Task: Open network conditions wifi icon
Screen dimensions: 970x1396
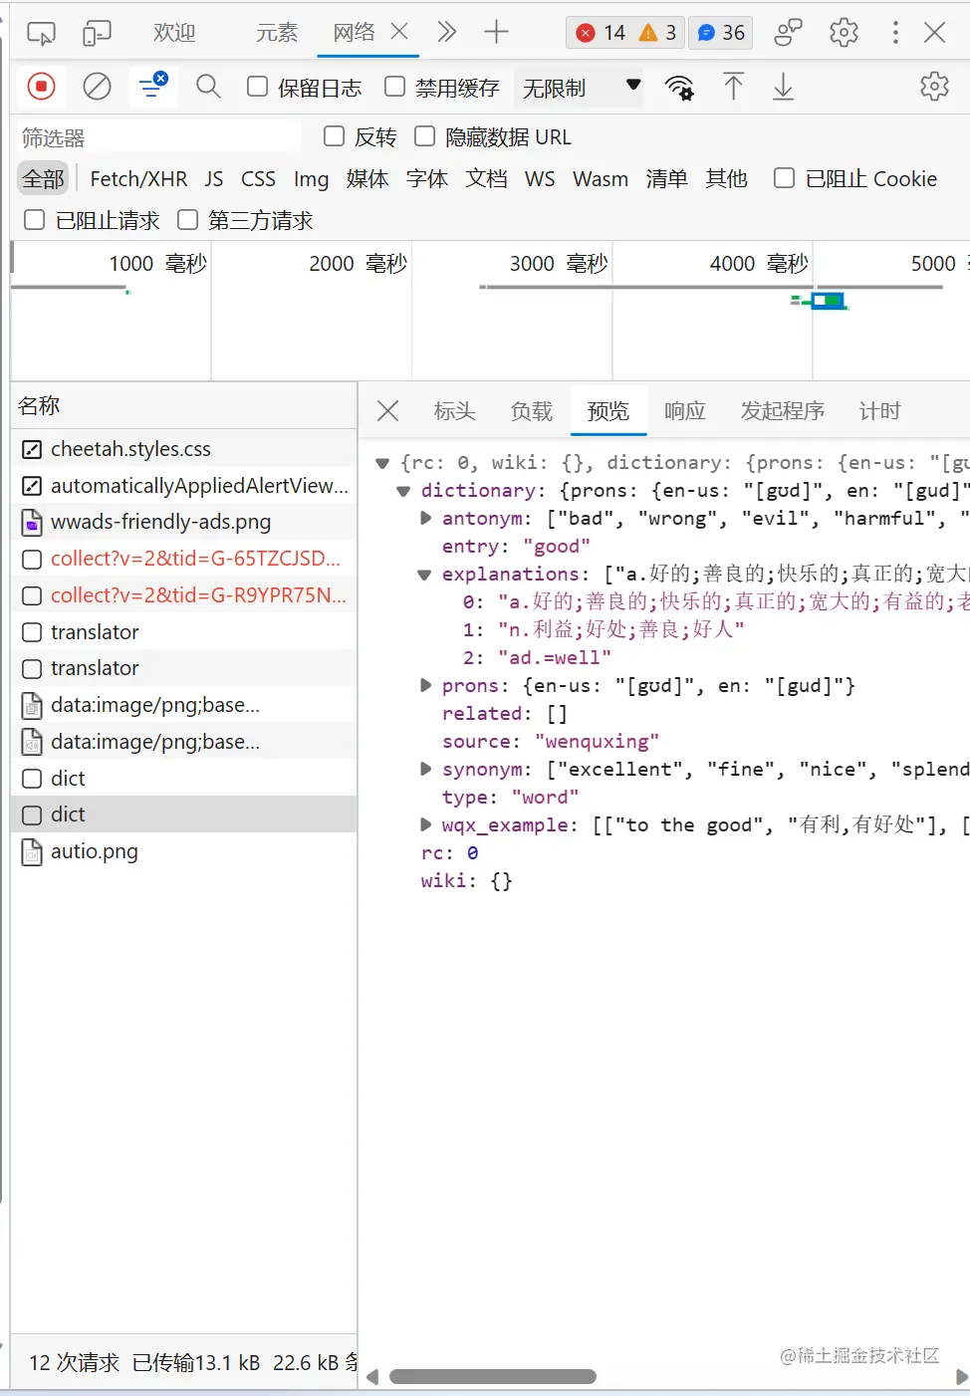Action: point(679,88)
